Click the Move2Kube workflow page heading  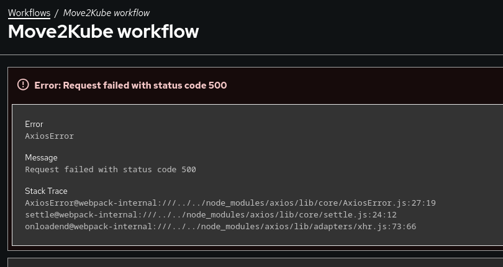tap(103, 31)
